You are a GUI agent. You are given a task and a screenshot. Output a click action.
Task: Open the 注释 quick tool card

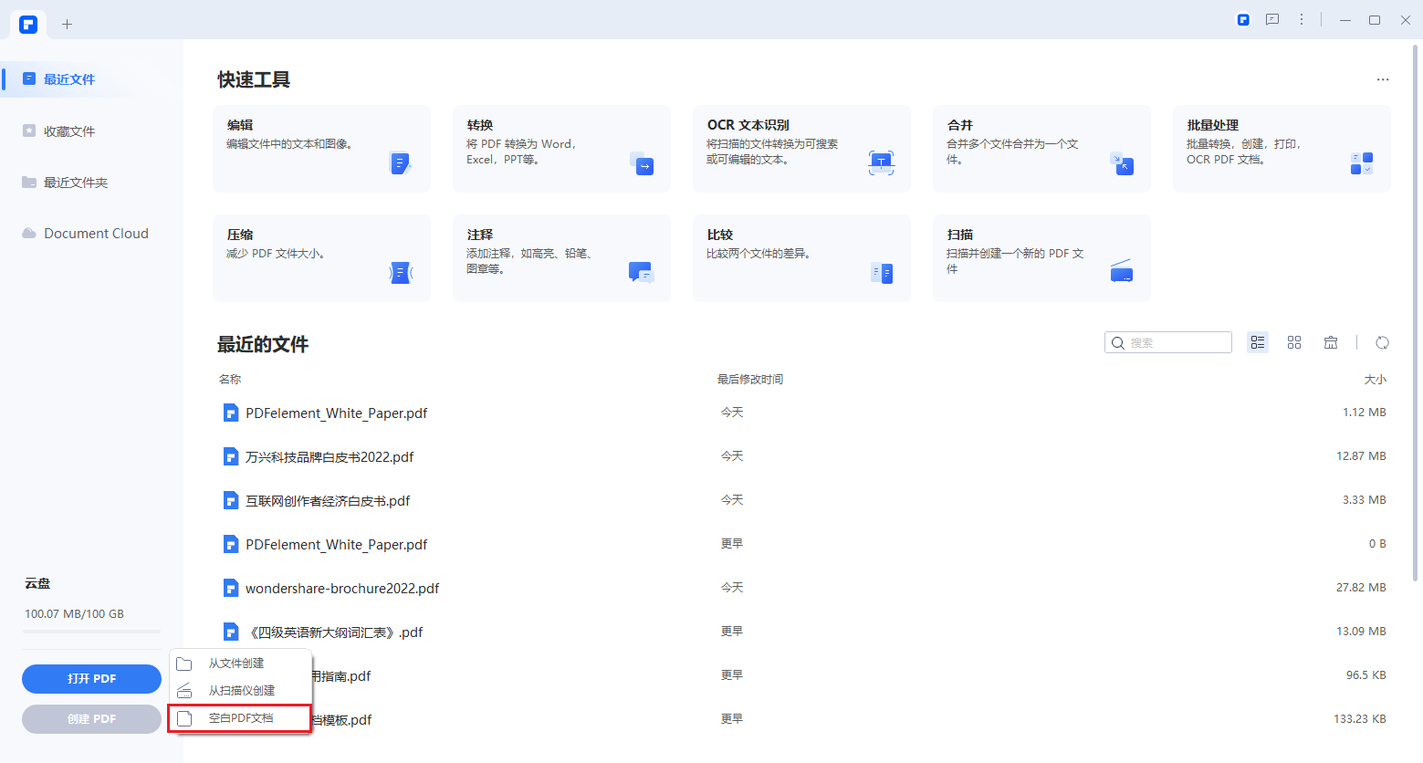[561, 258]
